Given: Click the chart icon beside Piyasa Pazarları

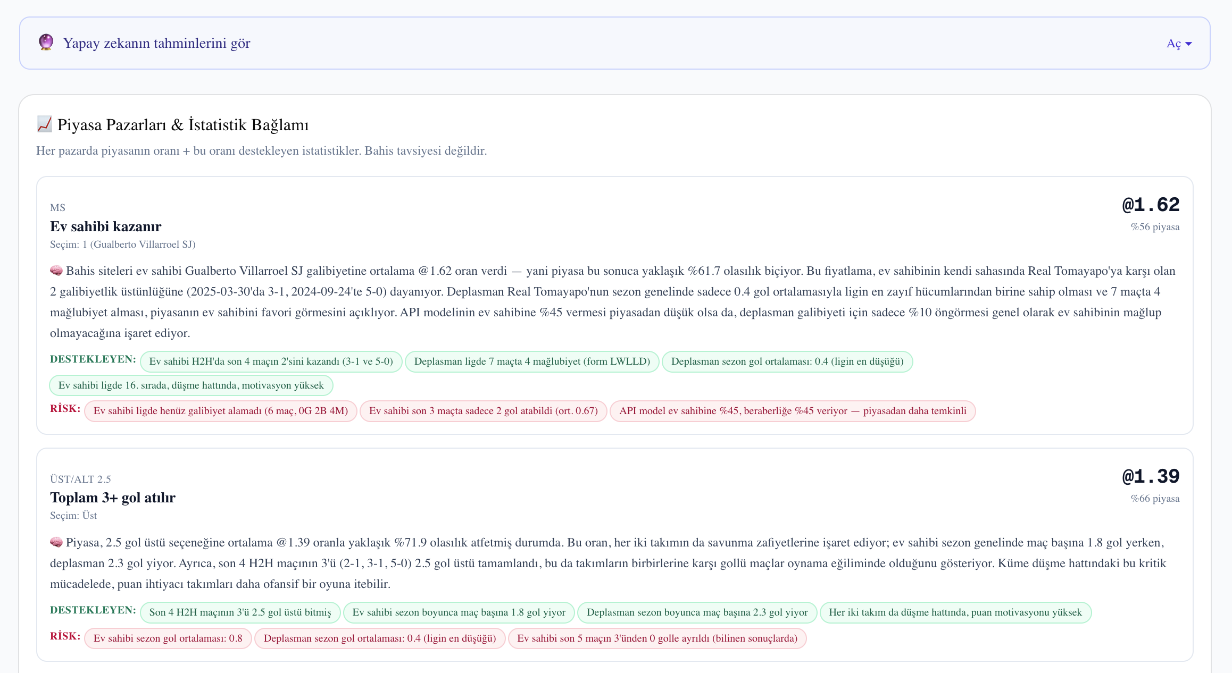Looking at the screenshot, I should click(x=45, y=124).
